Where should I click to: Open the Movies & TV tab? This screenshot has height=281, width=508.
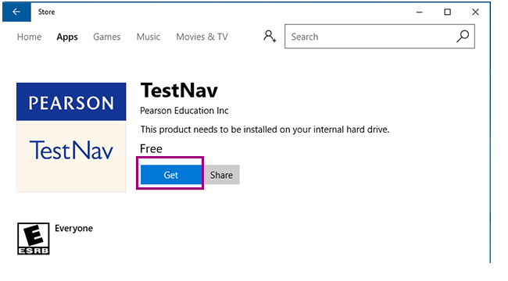(202, 37)
